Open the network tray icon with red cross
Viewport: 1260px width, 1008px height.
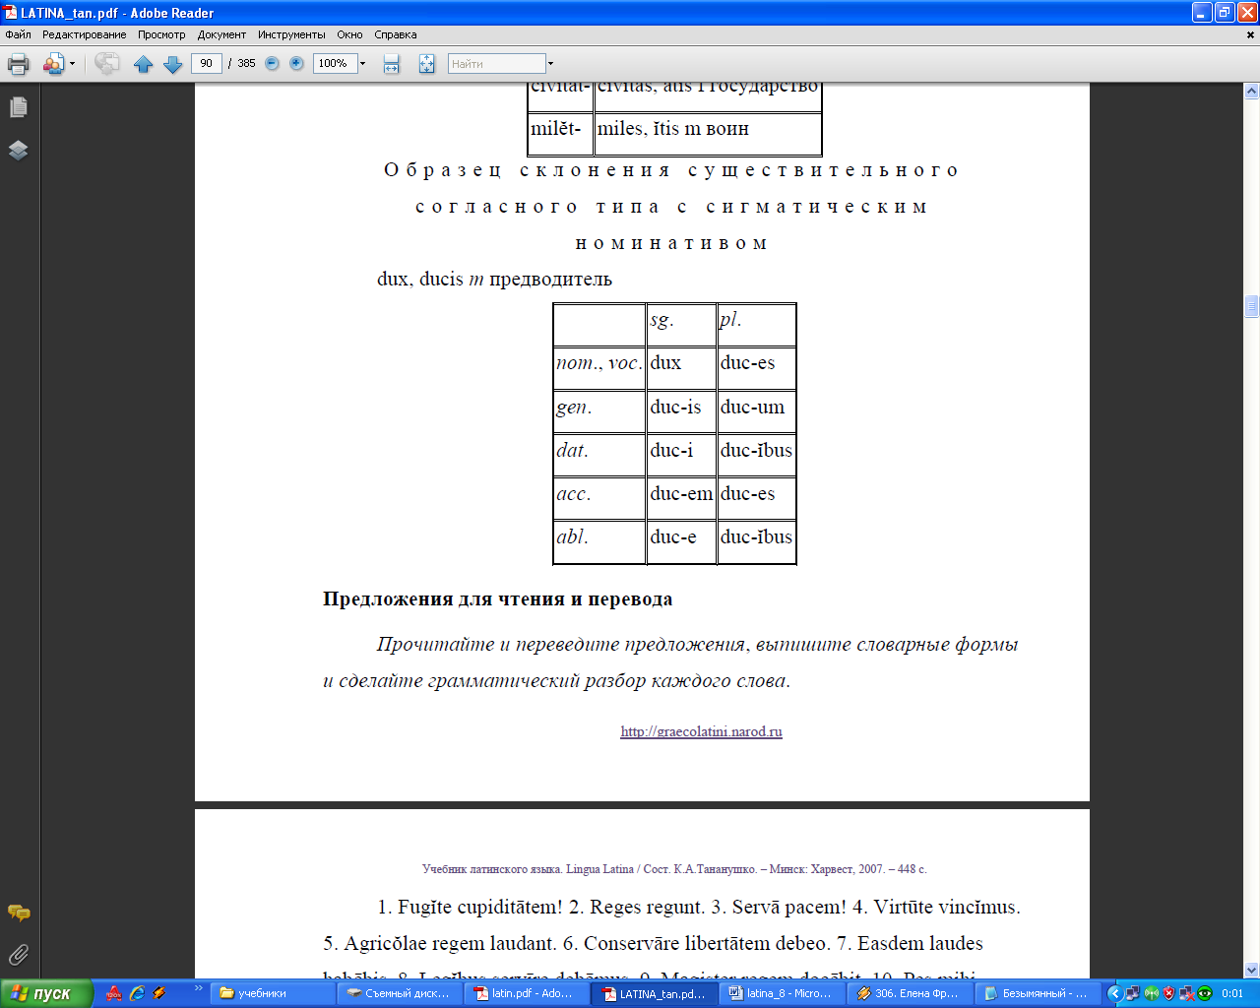coord(1186,993)
